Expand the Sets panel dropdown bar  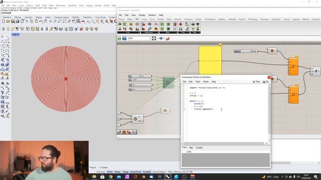[169, 32]
